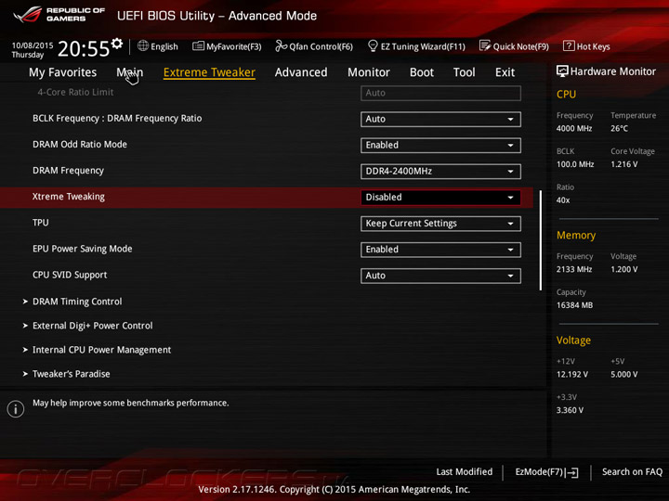The height and width of the screenshot is (501, 669).
Task: Click memory frequency 2133 MHz
Action: click(x=574, y=270)
